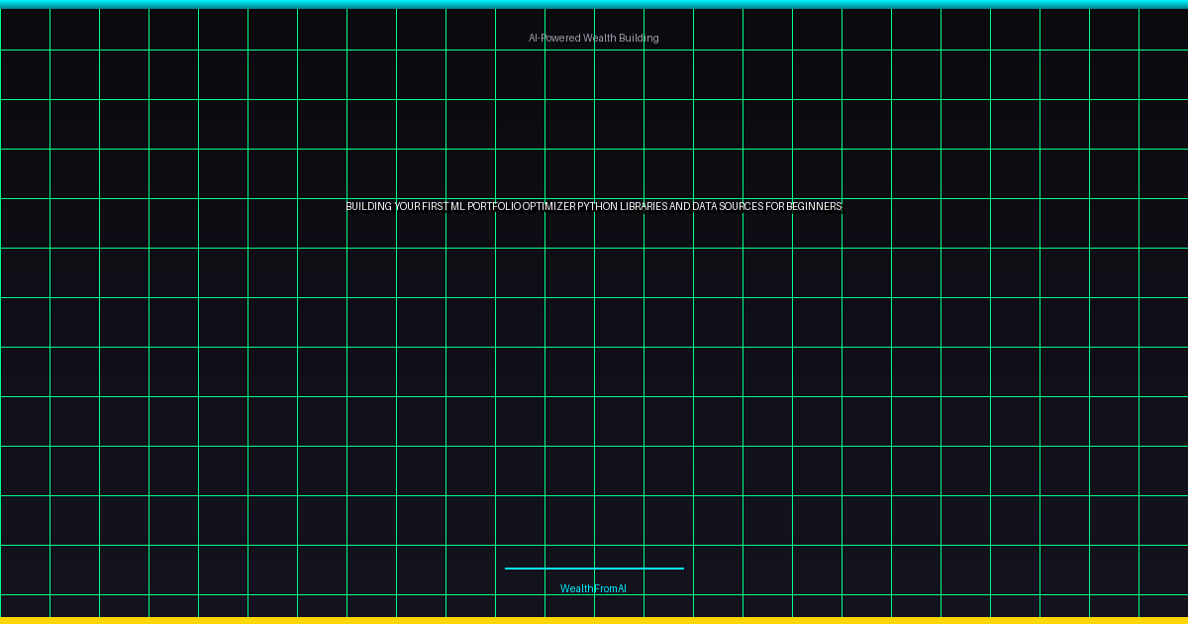This screenshot has width=1188, height=624.
Task: Click the cyan divider line above WealthFromAI
Action: click(x=594, y=569)
